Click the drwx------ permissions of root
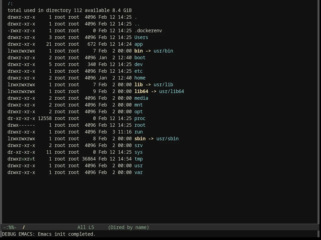The height and width of the screenshot is (240, 321). (21, 125)
